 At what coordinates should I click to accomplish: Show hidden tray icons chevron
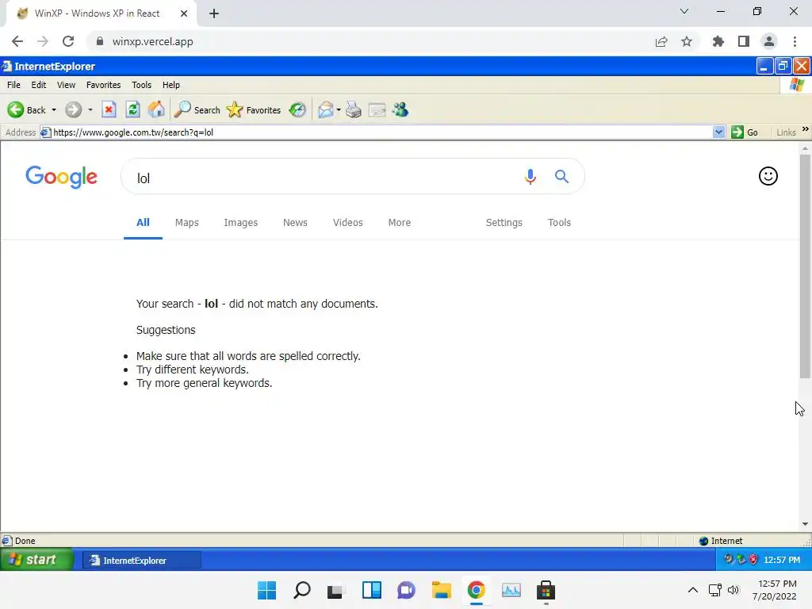693,590
